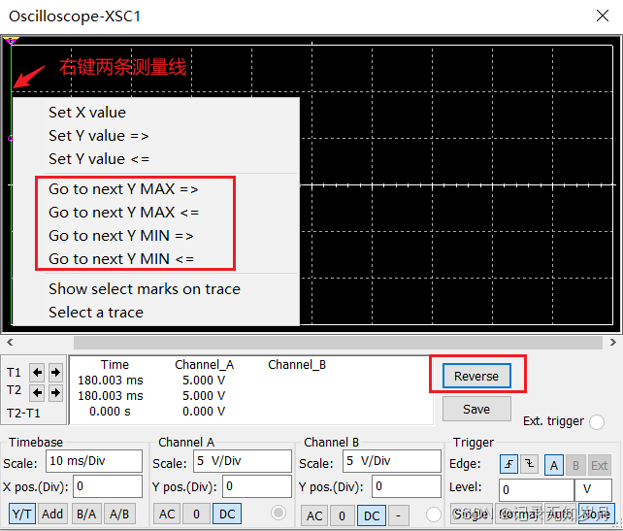This screenshot has height=531, width=623.
Task: Edit Timebase X pos.(Div) field
Action: (x=108, y=486)
